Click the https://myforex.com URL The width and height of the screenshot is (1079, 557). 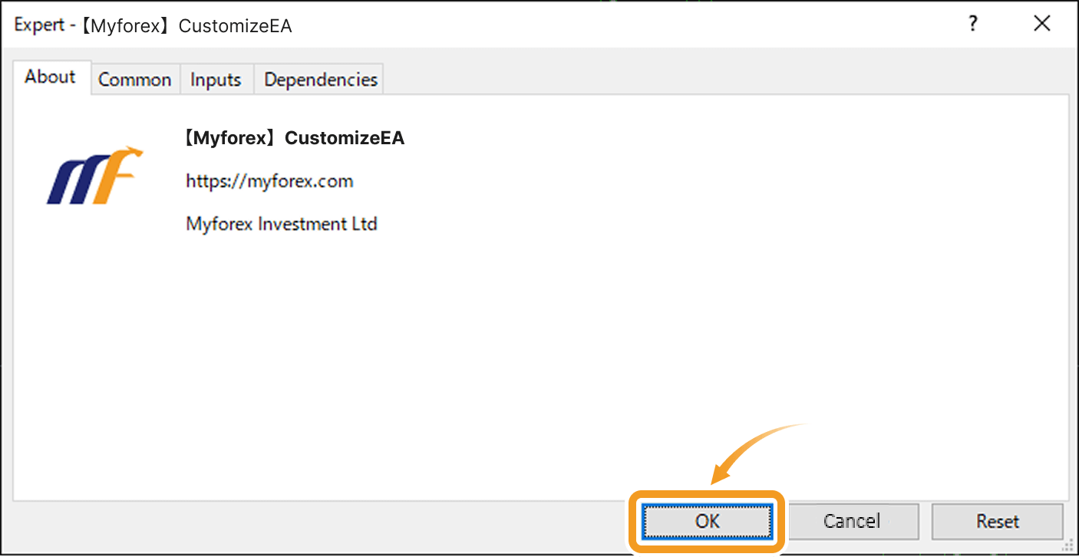269,182
